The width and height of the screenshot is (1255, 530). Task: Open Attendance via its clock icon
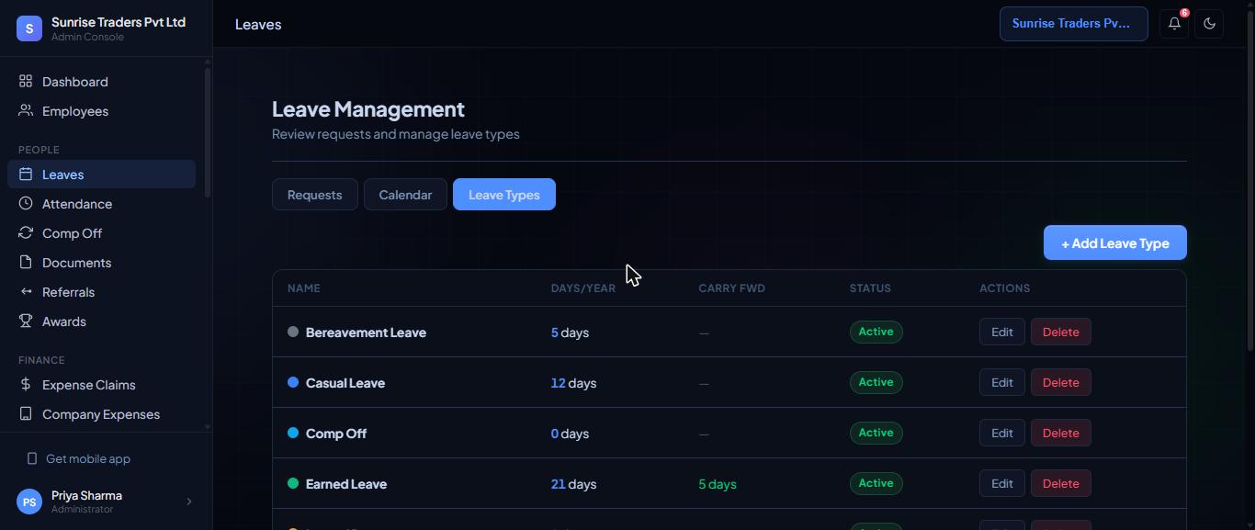26,204
